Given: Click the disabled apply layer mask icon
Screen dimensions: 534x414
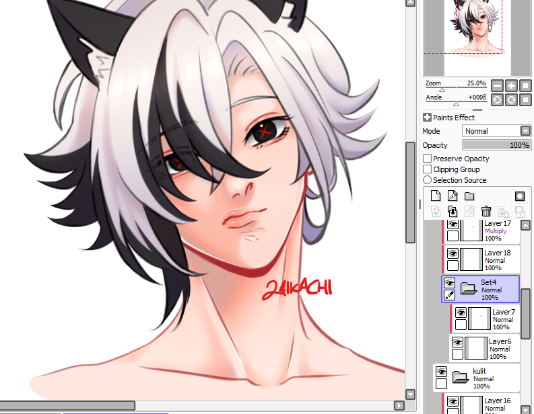Looking at the screenshot, I should click(x=520, y=212).
